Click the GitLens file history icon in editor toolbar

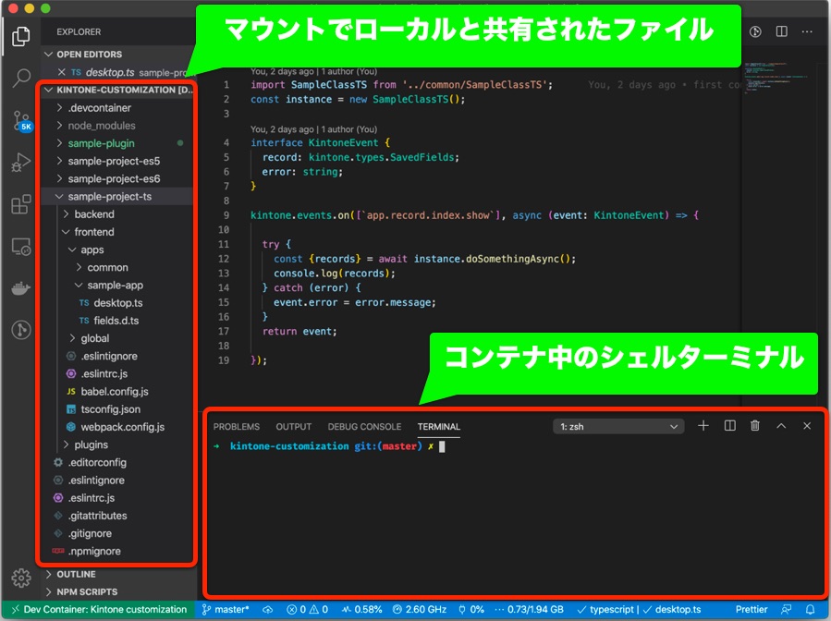pos(755,31)
